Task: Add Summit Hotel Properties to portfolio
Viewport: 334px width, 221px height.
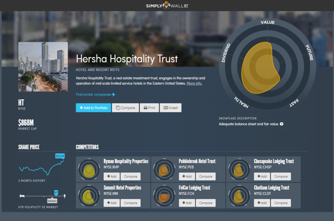Action: 112,203
